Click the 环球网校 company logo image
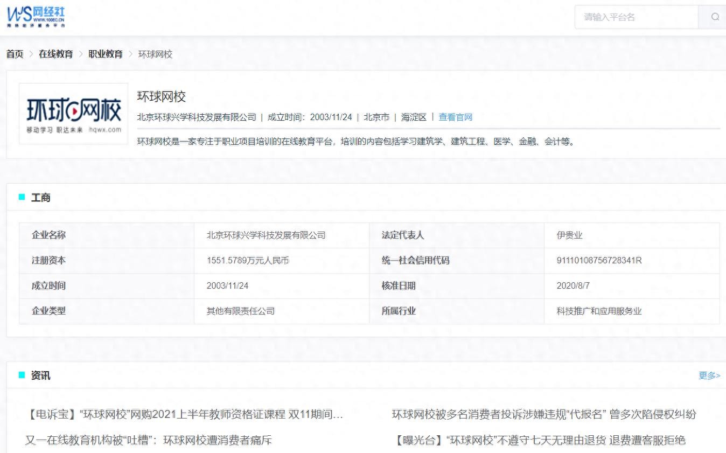 [x=74, y=114]
